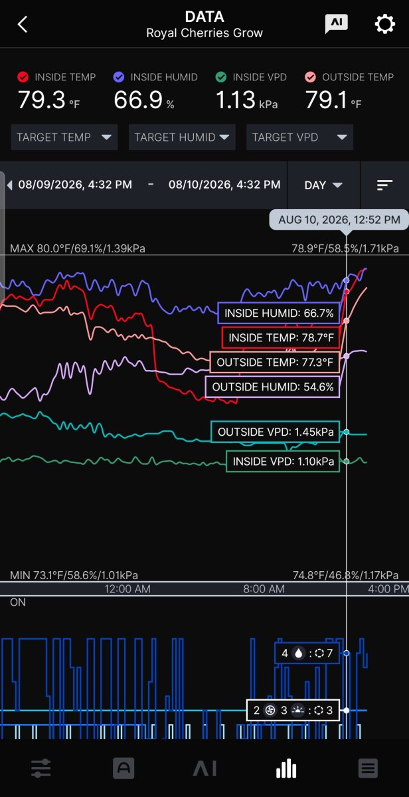Open the log list tab in bottom bar
The width and height of the screenshot is (409, 797).
(368, 769)
